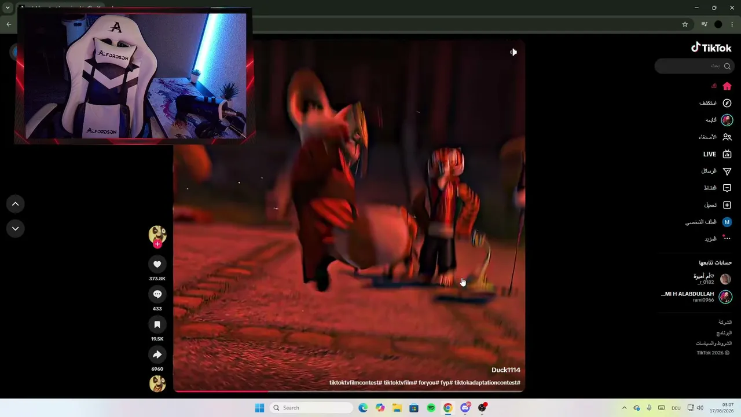Open the comments with speech bubble icon
The height and width of the screenshot is (417, 741).
(157, 294)
